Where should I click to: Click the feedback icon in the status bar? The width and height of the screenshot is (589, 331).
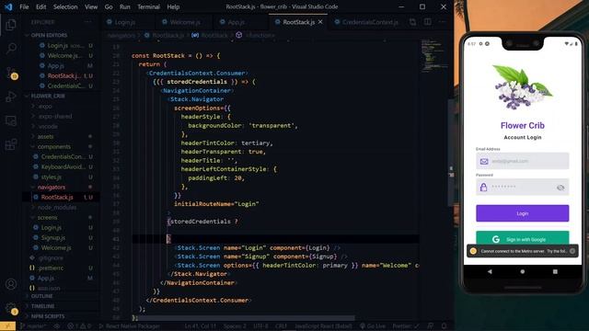tap(431, 326)
